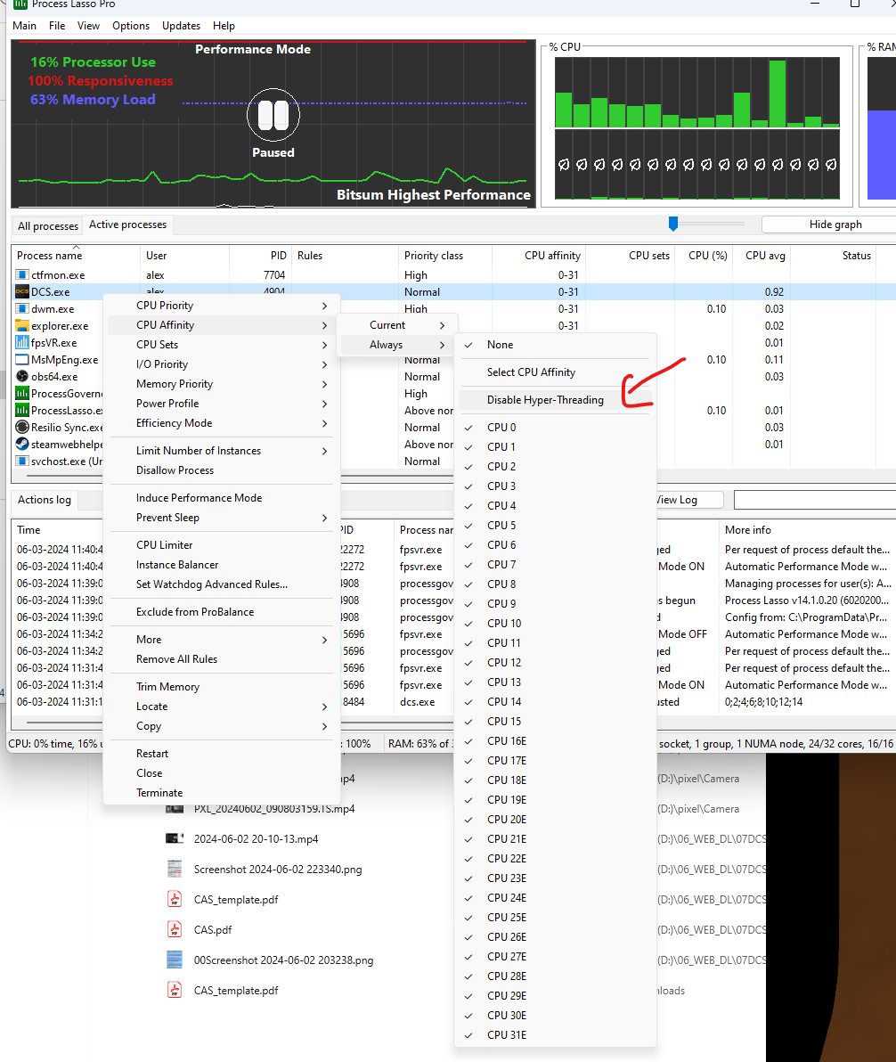Click the Paused performance mode icon
The image size is (896, 1062).
point(273,115)
